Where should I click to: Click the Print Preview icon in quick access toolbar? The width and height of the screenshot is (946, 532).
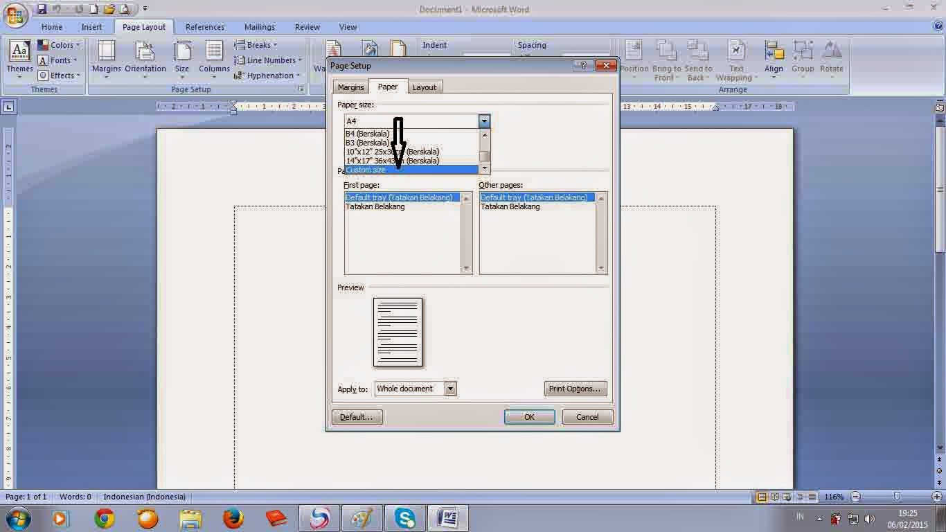tap(125, 9)
